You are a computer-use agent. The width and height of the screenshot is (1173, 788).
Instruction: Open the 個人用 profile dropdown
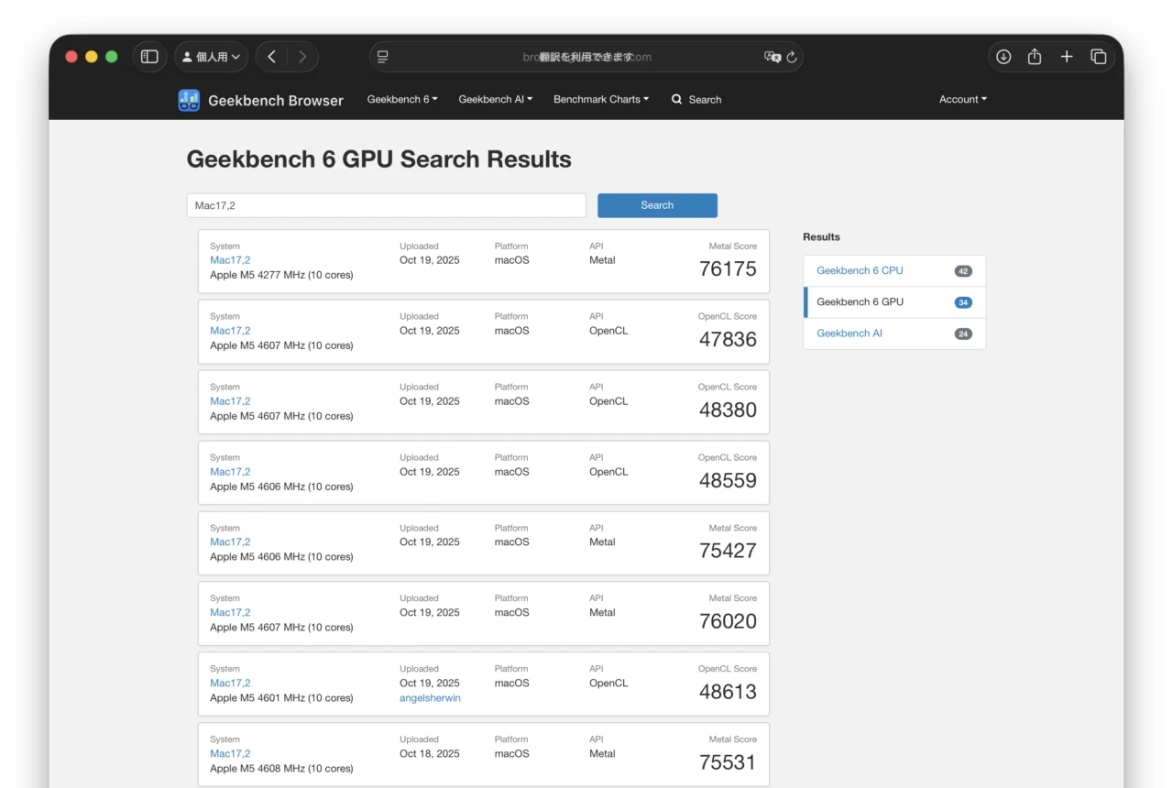click(x=211, y=56)
